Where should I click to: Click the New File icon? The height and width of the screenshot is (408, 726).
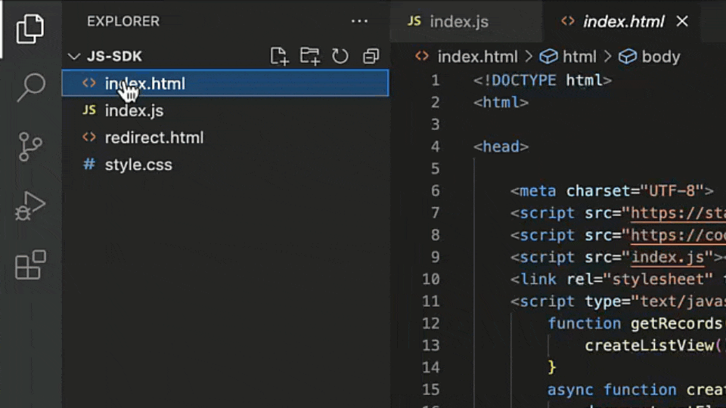click(x=279, y=56)
